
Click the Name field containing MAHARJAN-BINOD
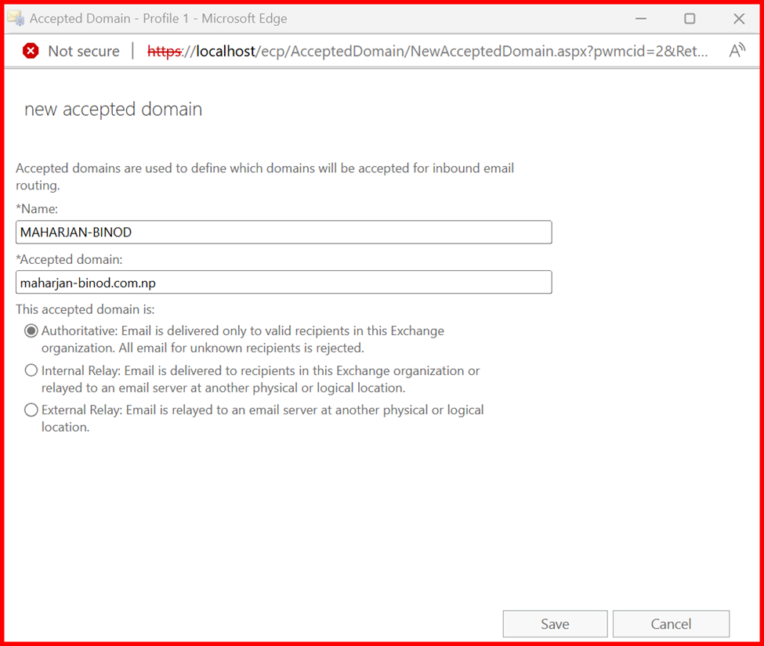tap(283, 233)
